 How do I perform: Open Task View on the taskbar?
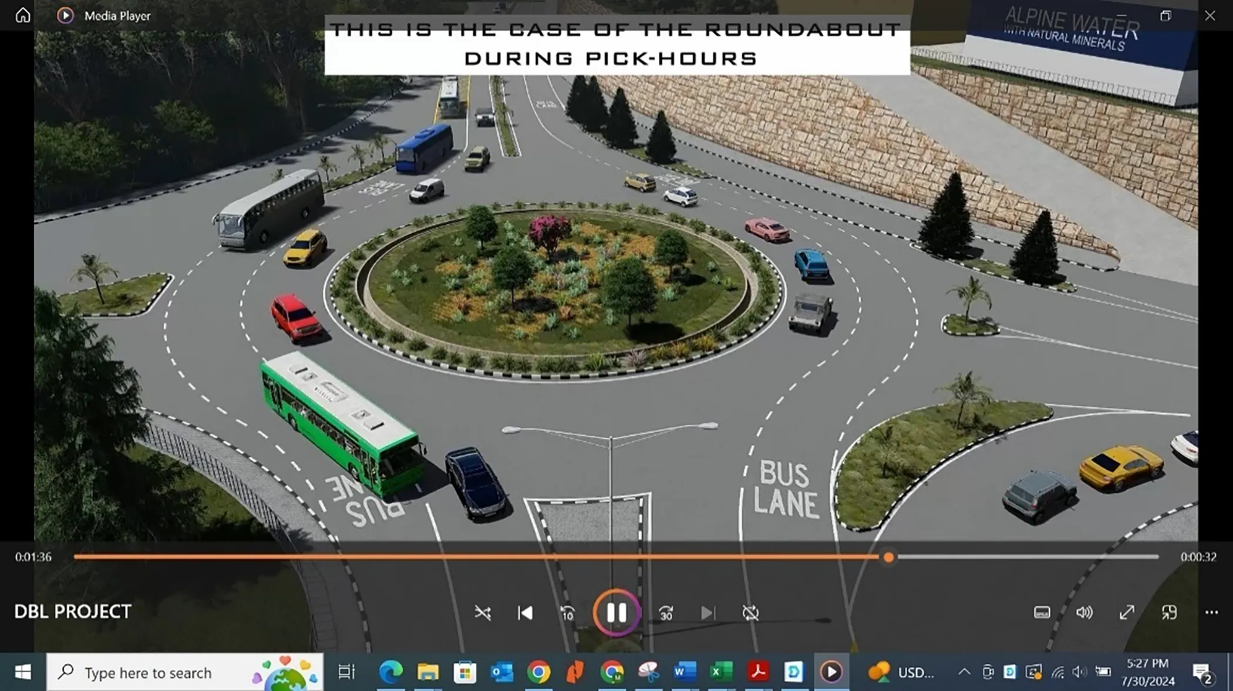pyautogui.click(x=346, y=672)
